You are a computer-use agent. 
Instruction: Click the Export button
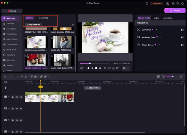[x=175, y=10]
